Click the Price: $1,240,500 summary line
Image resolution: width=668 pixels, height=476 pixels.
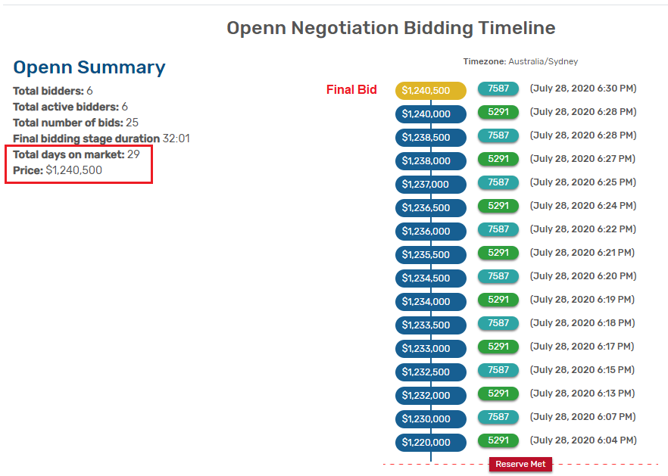point(58,170)
